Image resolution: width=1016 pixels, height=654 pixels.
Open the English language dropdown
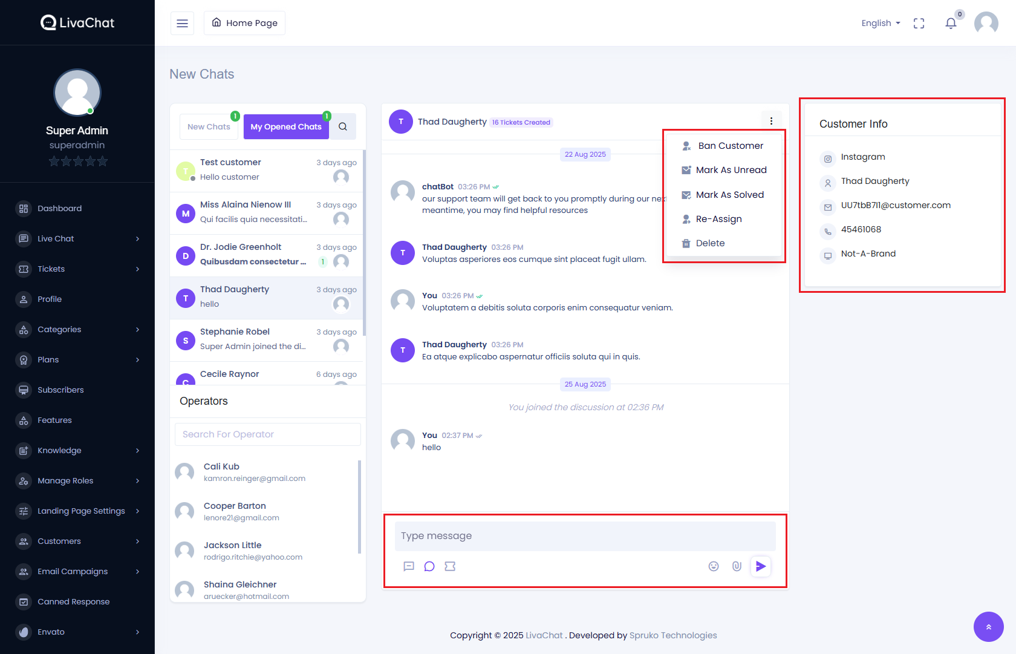[x=881, y=23]
